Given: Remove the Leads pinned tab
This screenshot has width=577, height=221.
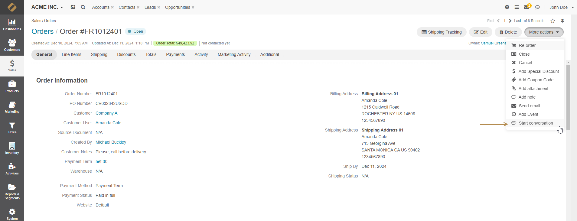Looking at the screenshot, I should 158,7.
